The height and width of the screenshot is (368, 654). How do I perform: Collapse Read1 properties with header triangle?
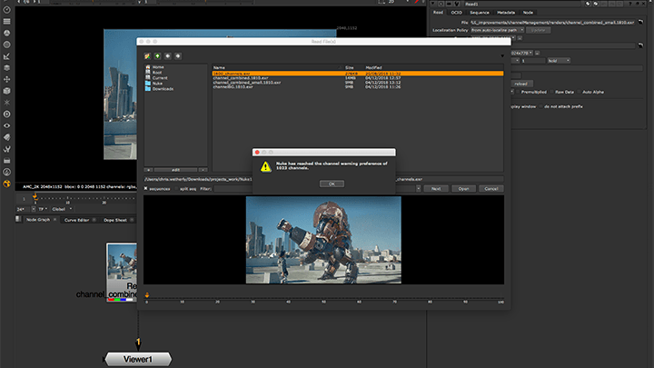433,4
